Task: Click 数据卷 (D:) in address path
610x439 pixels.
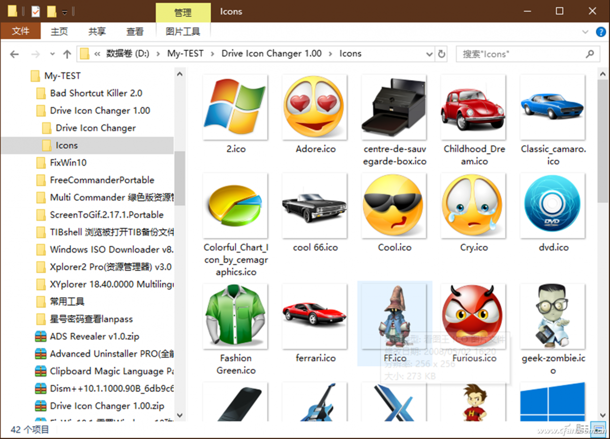Action: 128,53
